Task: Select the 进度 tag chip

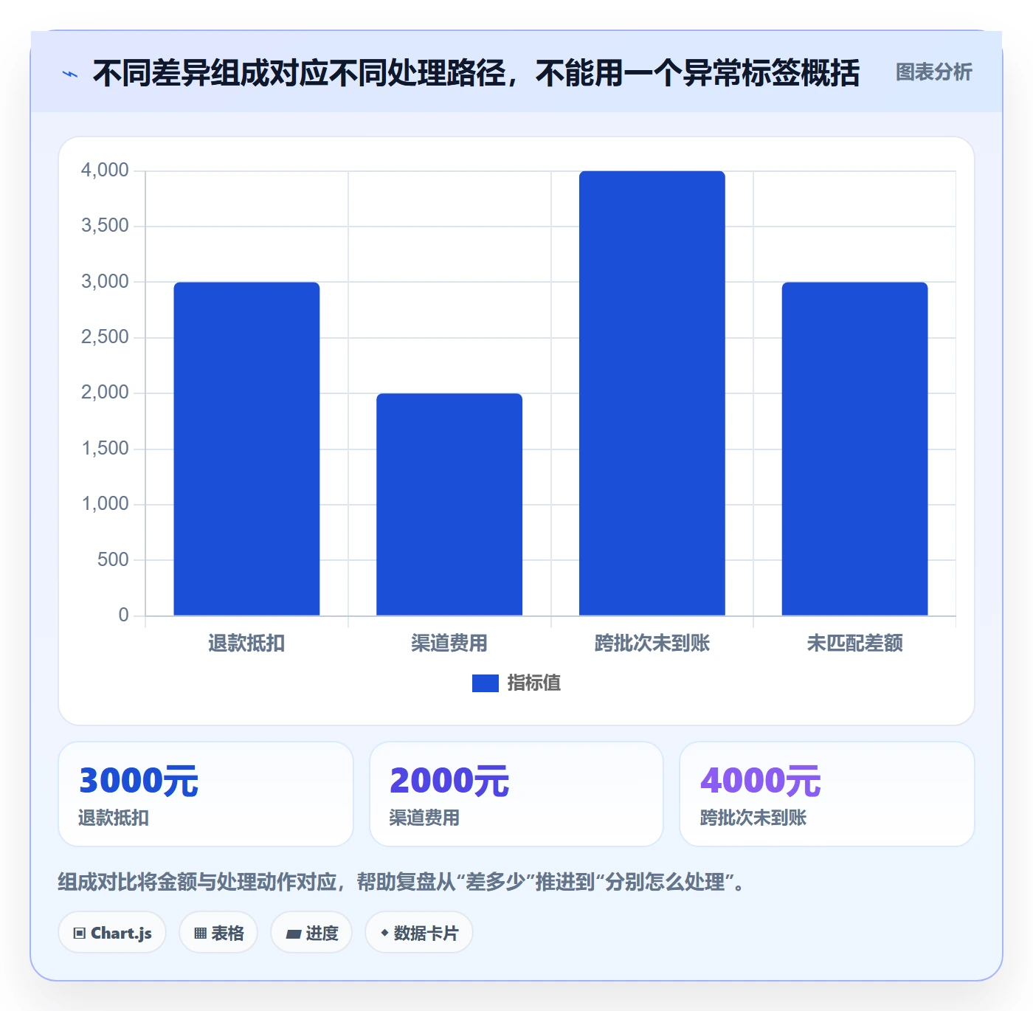Action: [x=311, y=933]
